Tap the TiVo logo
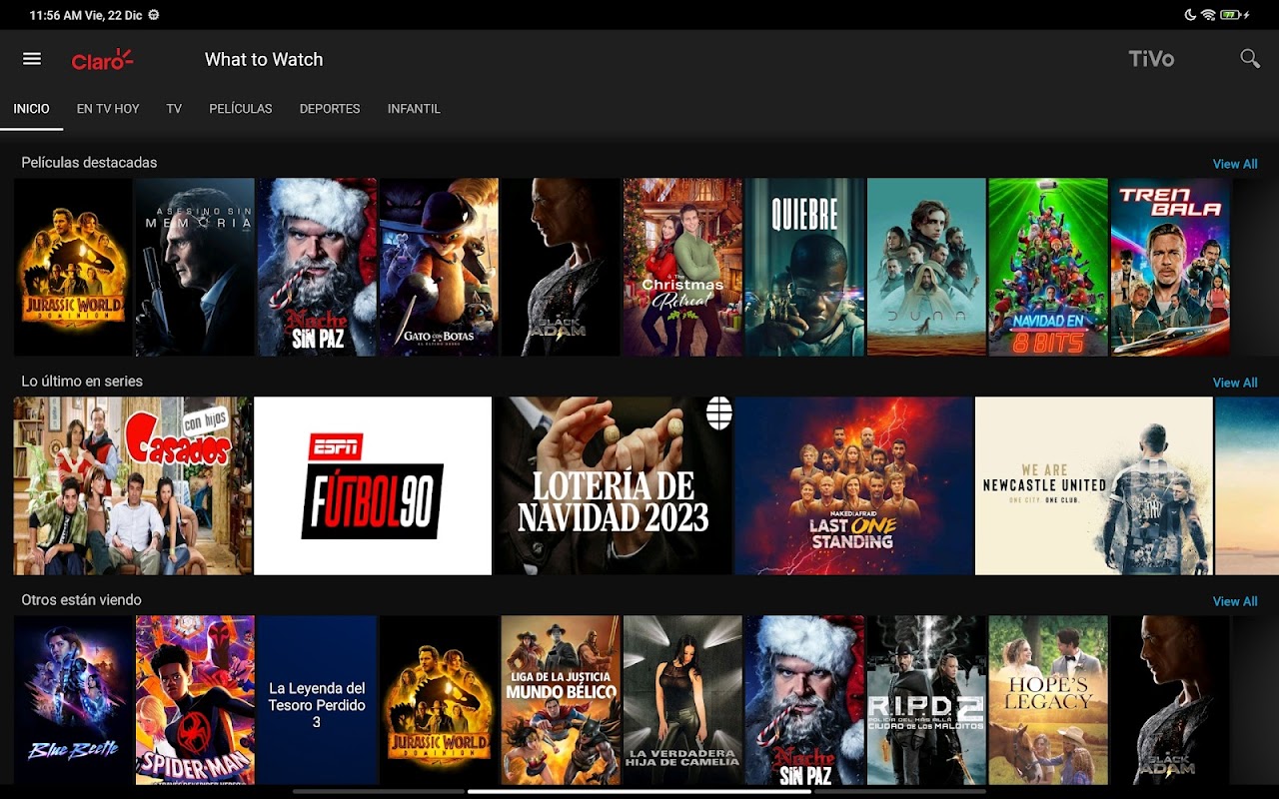 [1151, 59]
